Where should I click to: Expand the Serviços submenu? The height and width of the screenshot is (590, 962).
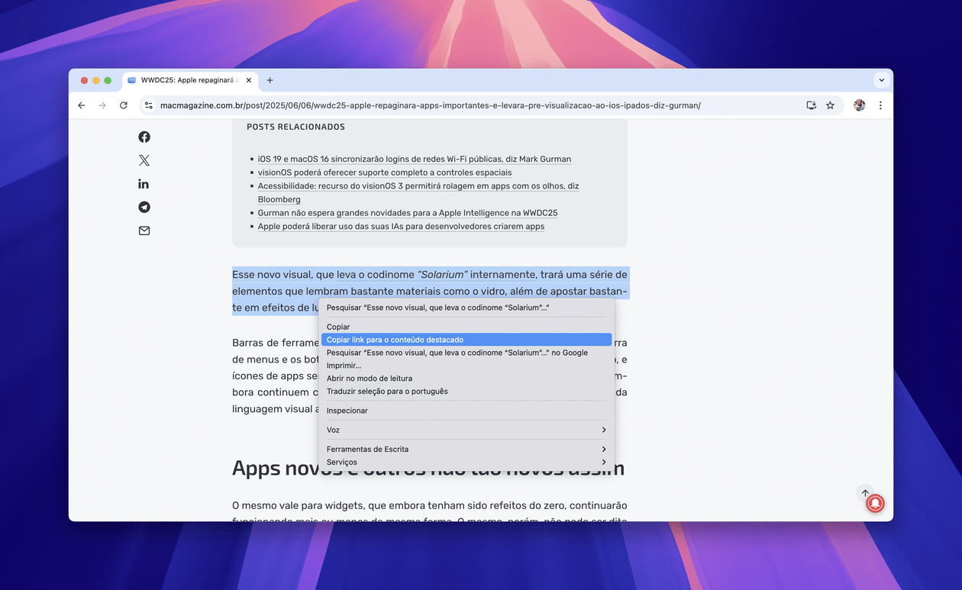click(466, 462)
